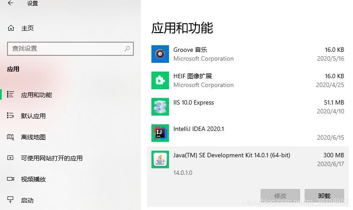Click the 设置 window title

pos(33,4)
